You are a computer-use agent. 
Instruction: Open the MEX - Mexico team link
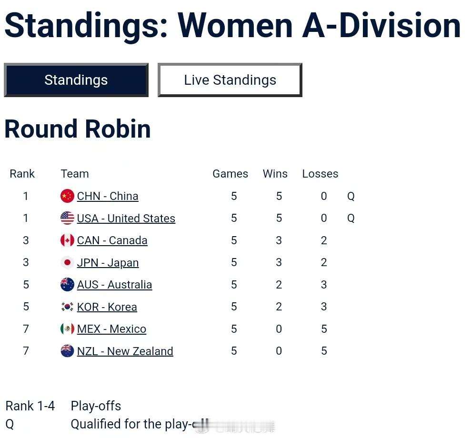111,329
